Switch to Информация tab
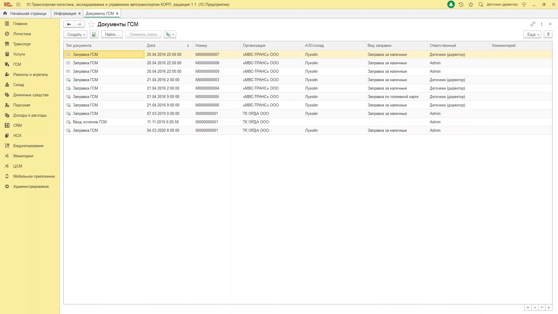Screen dimensions: 558x314 [x=65, y=13]
